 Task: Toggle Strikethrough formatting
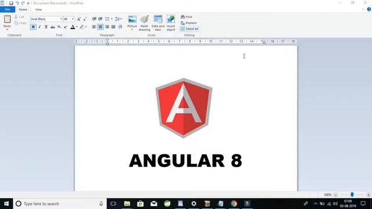(53, 27)
